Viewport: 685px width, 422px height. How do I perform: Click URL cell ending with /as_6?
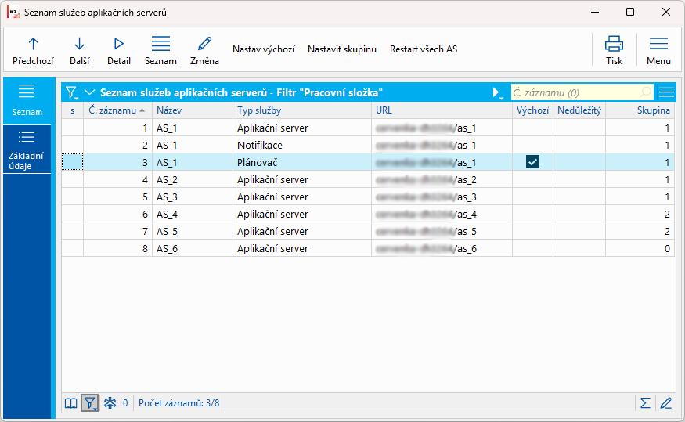click(442, 248)
